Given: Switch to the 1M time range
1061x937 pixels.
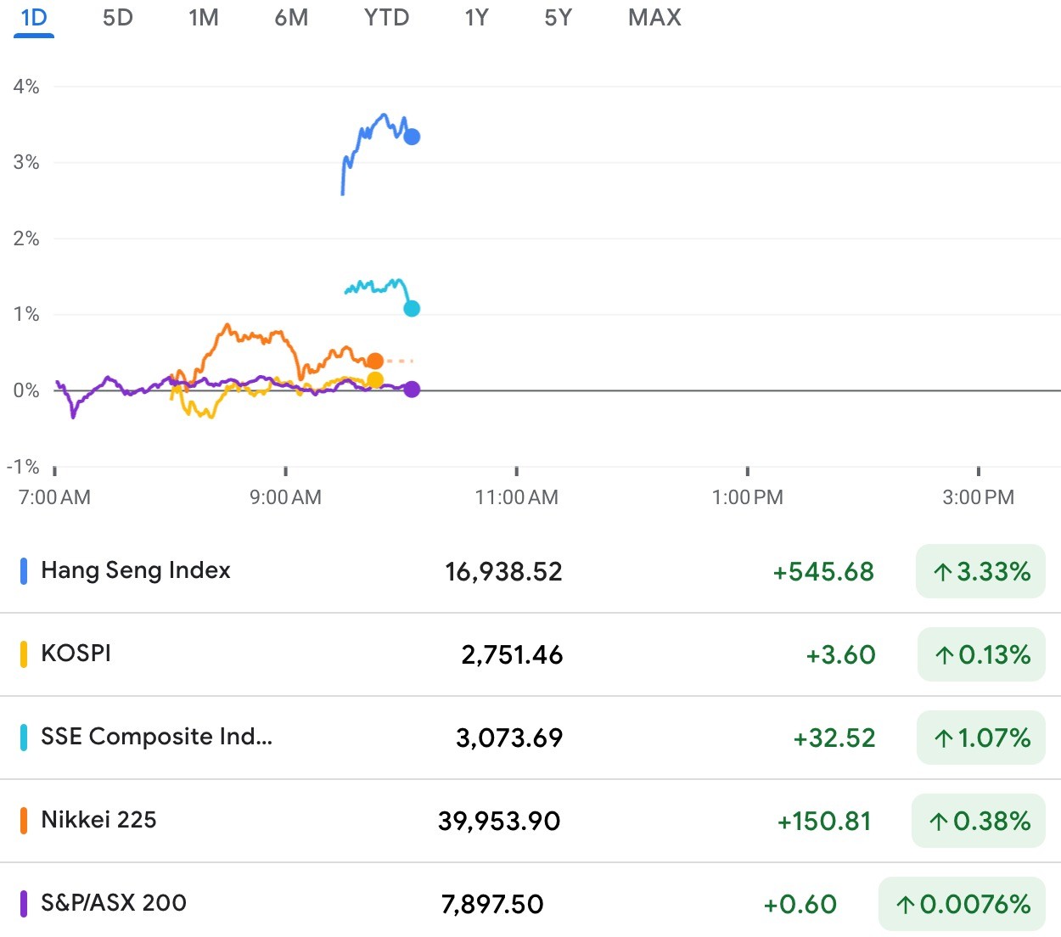Looking at the screenshot, I should [204, 18].
